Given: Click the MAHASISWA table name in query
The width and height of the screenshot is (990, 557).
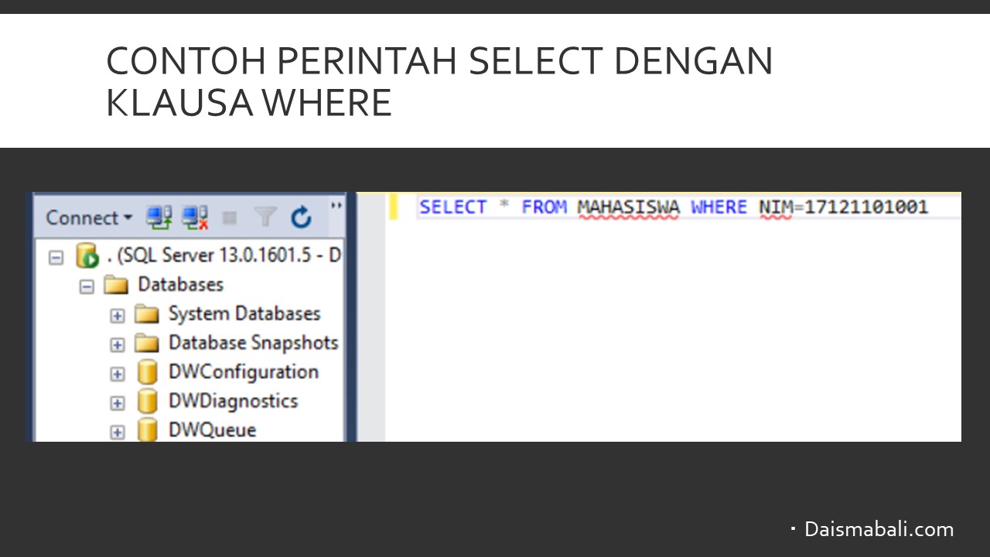Looking at the screenshot, I should click(x=628, y=207).
